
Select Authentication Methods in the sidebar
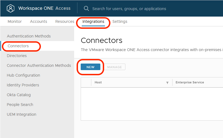pos(29,36)
